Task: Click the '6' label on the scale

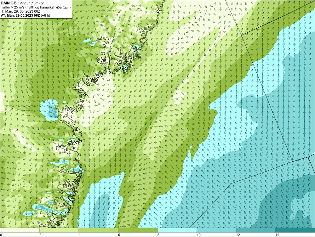Action: [119, 235]
